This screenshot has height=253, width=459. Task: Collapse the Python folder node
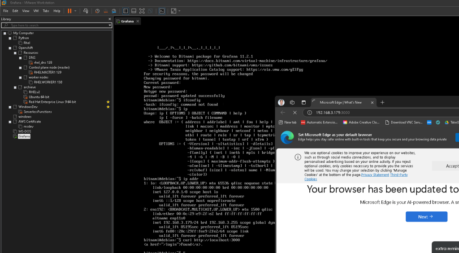[10, 38]
